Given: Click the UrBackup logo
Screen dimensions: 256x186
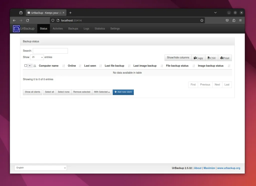Looking at the screenshot, I should point(16,29).
